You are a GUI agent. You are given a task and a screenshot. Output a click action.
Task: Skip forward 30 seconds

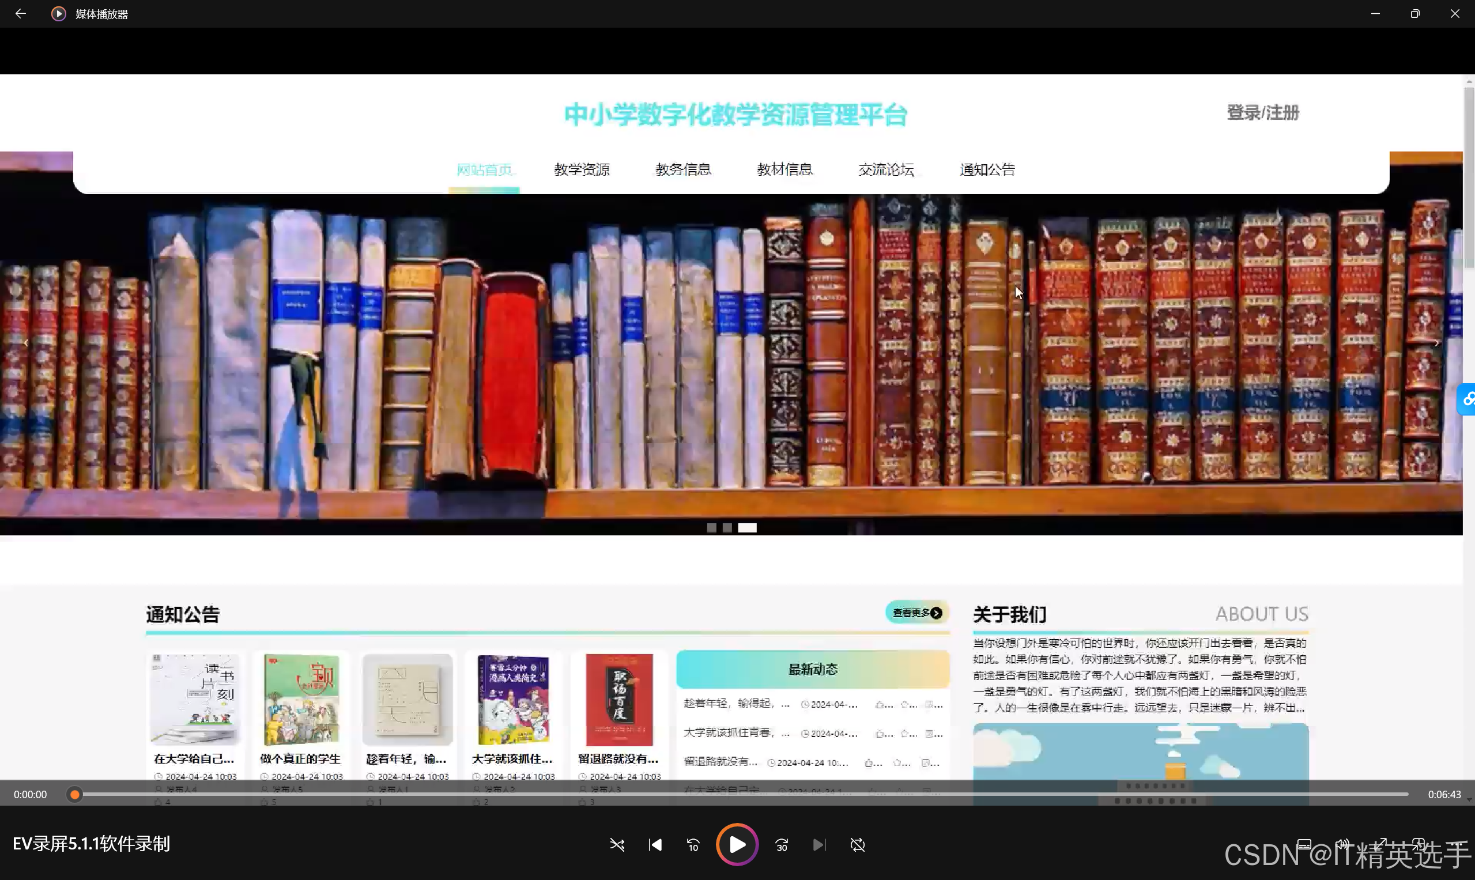(x=782, y=844)
